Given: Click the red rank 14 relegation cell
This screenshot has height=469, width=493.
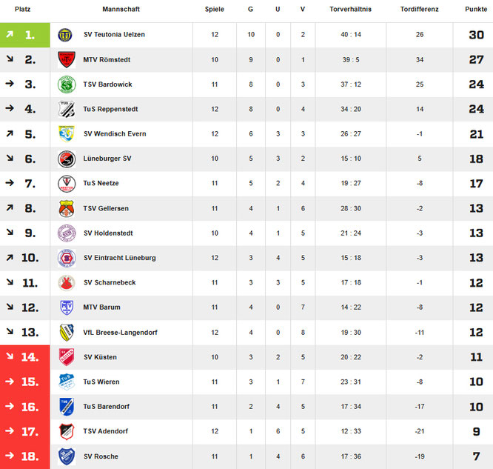Looking at the screenshot, I should coord(24,357).
